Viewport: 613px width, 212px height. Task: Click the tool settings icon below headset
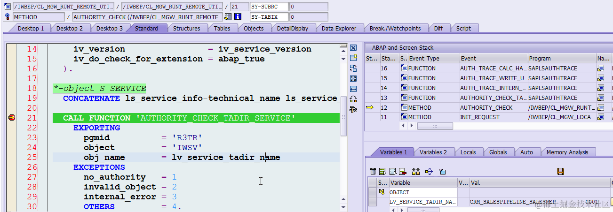(353, 109)
